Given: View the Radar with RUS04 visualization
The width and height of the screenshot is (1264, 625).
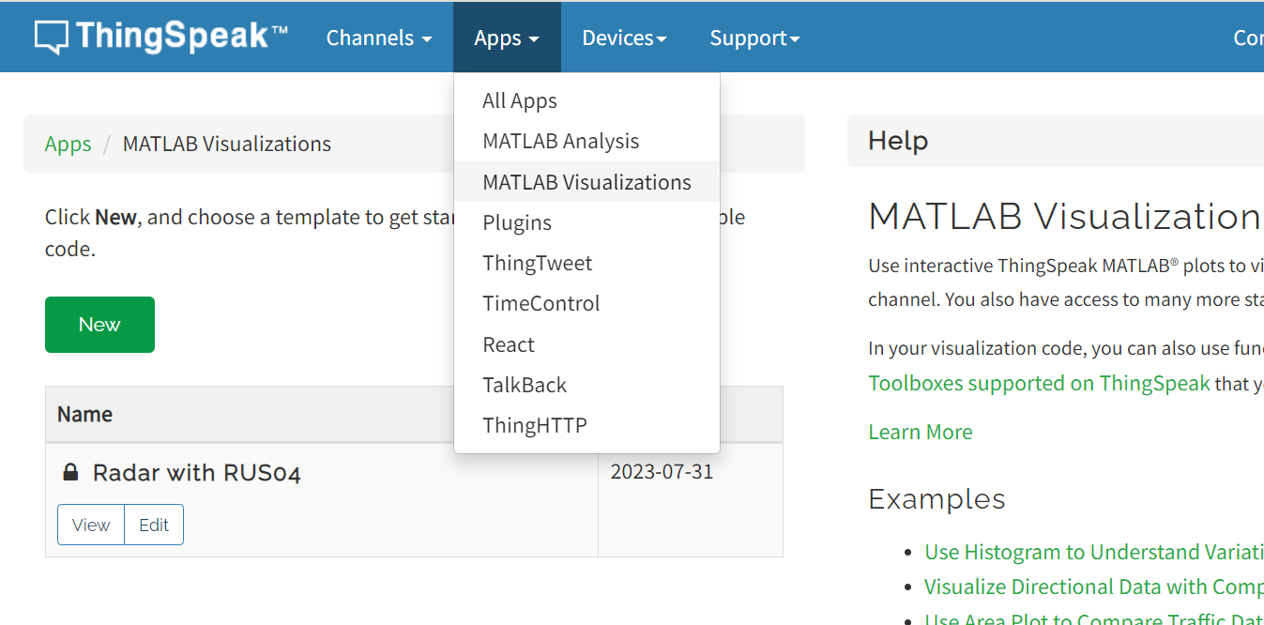Looking at the screenshot, I should coord(91,525).
